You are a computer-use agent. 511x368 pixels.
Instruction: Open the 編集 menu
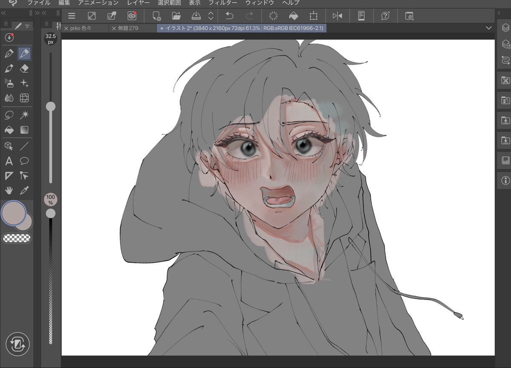point(64,3)
